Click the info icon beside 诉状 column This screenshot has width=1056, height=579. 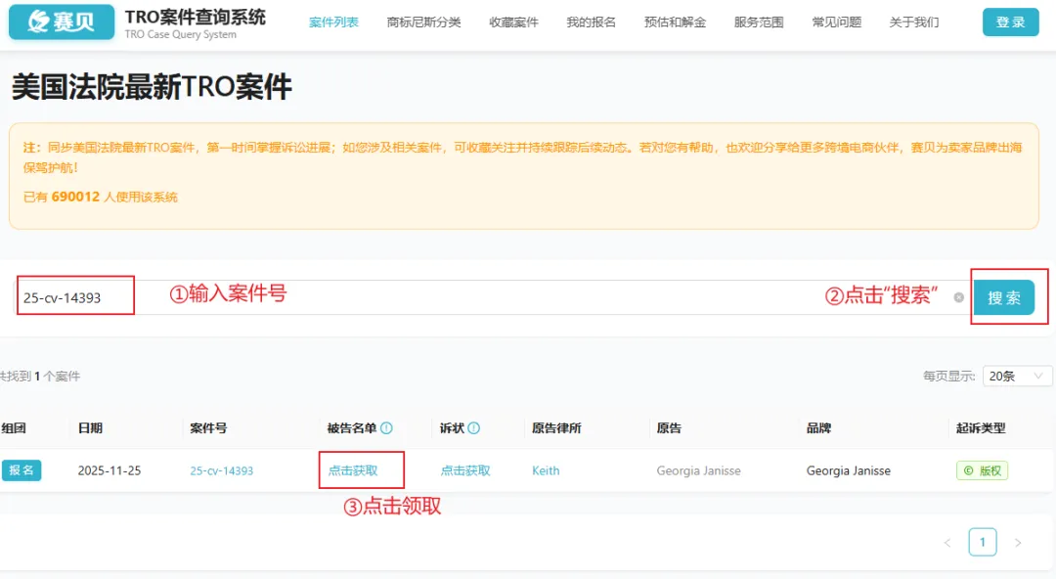475,427
